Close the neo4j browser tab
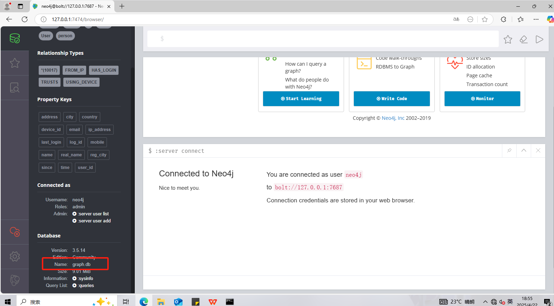The width and height of the screenshot is (554, 306). click(109, 6)
